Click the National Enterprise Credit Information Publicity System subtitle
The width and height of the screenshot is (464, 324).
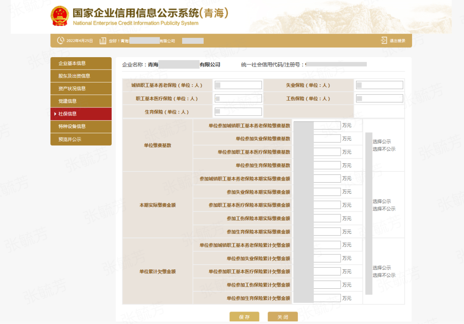click(x=135, y=23)
